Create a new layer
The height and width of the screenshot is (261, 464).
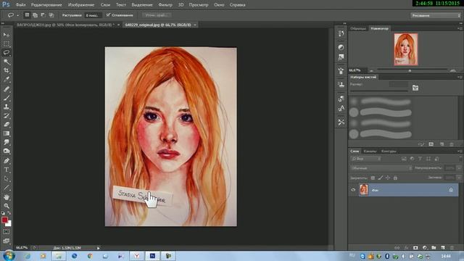coord(443,248)
